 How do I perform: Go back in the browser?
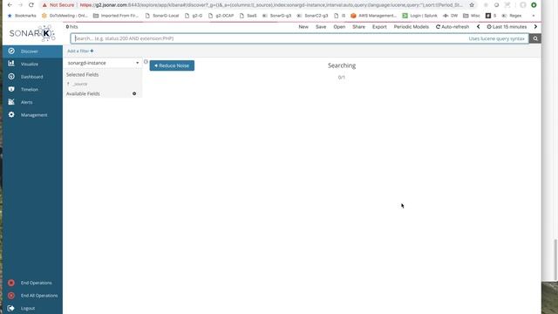(x=10, y=5)
